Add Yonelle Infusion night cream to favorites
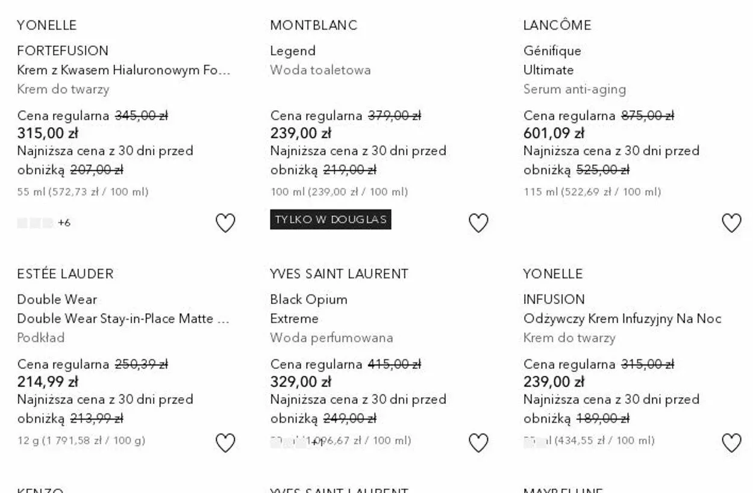The width and height of the screenshot is (753, 493). point(731,443)
